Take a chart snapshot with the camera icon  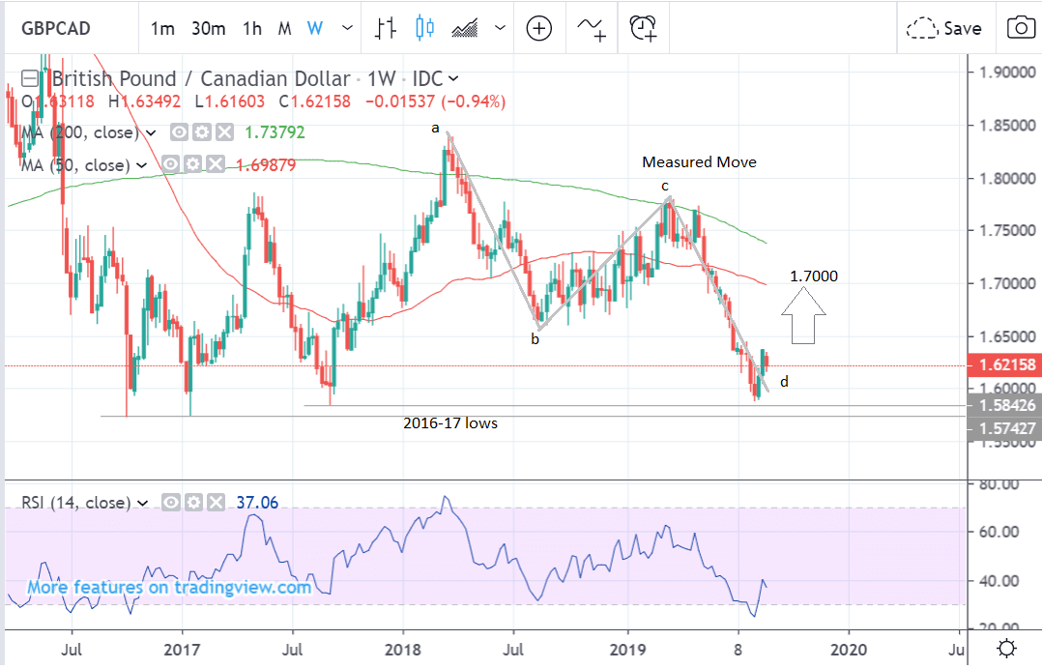pos(1020,28)
